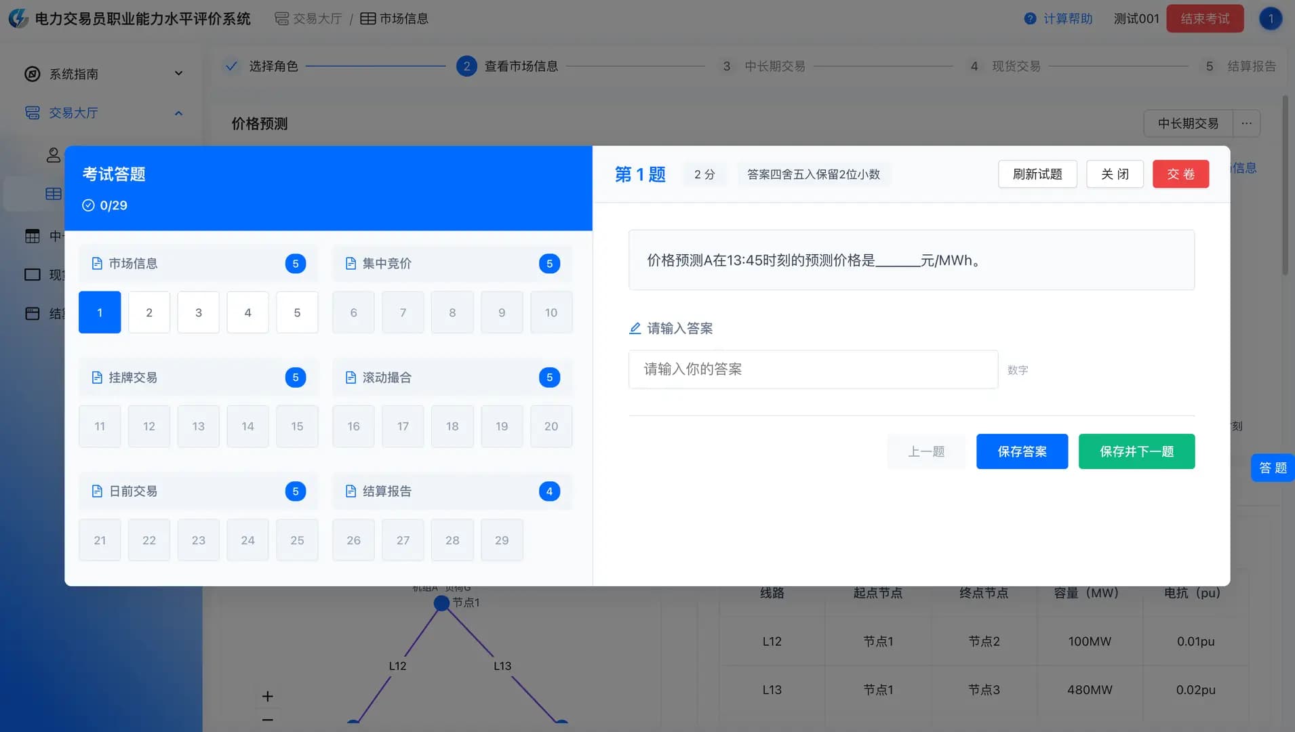This screenshot has width=1295, height=732.
Task: Click the 日前交易 section document icon
Action: [x=97, y=491]
